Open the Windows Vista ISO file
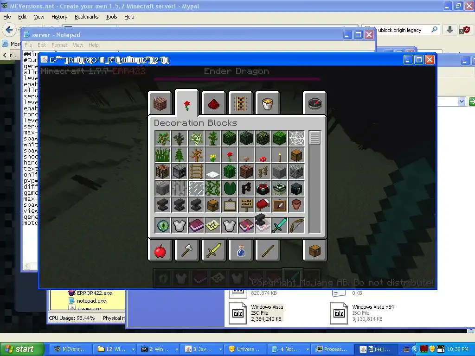 (257, 313)
